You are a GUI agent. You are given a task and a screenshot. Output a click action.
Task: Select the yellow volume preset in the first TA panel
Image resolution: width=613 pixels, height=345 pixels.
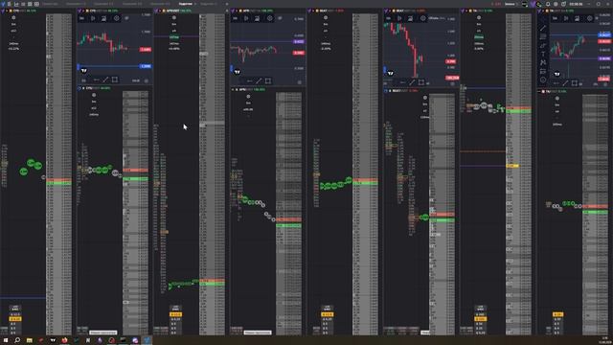tap(481, 319)
